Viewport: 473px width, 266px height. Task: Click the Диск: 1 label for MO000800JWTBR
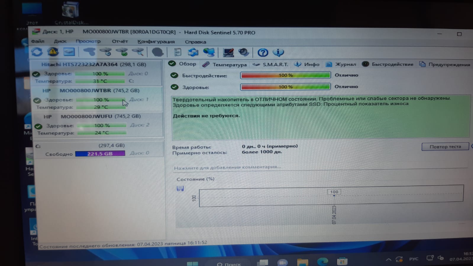coord(139,99)
